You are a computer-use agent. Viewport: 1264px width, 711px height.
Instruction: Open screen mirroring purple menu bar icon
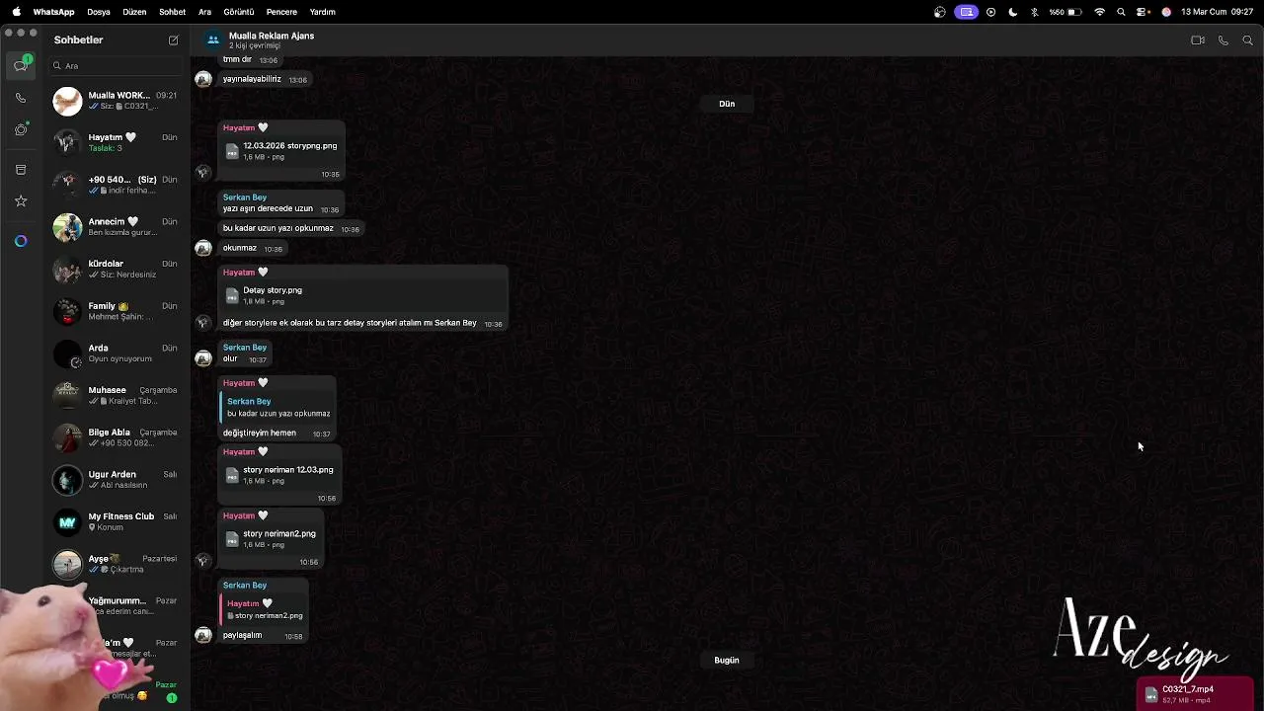tap(966, 12)
